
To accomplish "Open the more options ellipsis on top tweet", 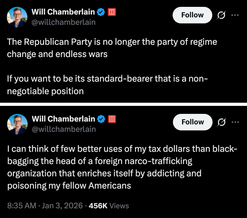I will (235, 15).
